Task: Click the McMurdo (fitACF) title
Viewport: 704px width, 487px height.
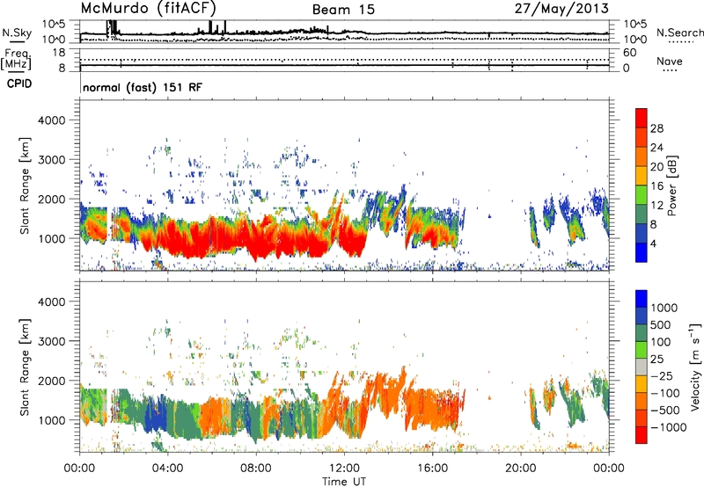Action: tap(149, 9)
